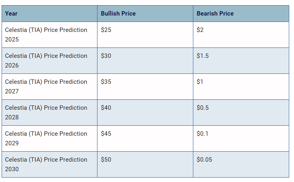Screen dimensions: 294x182
Task: Select the Celestia Price Prediction 2025 cell
Action: click(x=50, y=35)
